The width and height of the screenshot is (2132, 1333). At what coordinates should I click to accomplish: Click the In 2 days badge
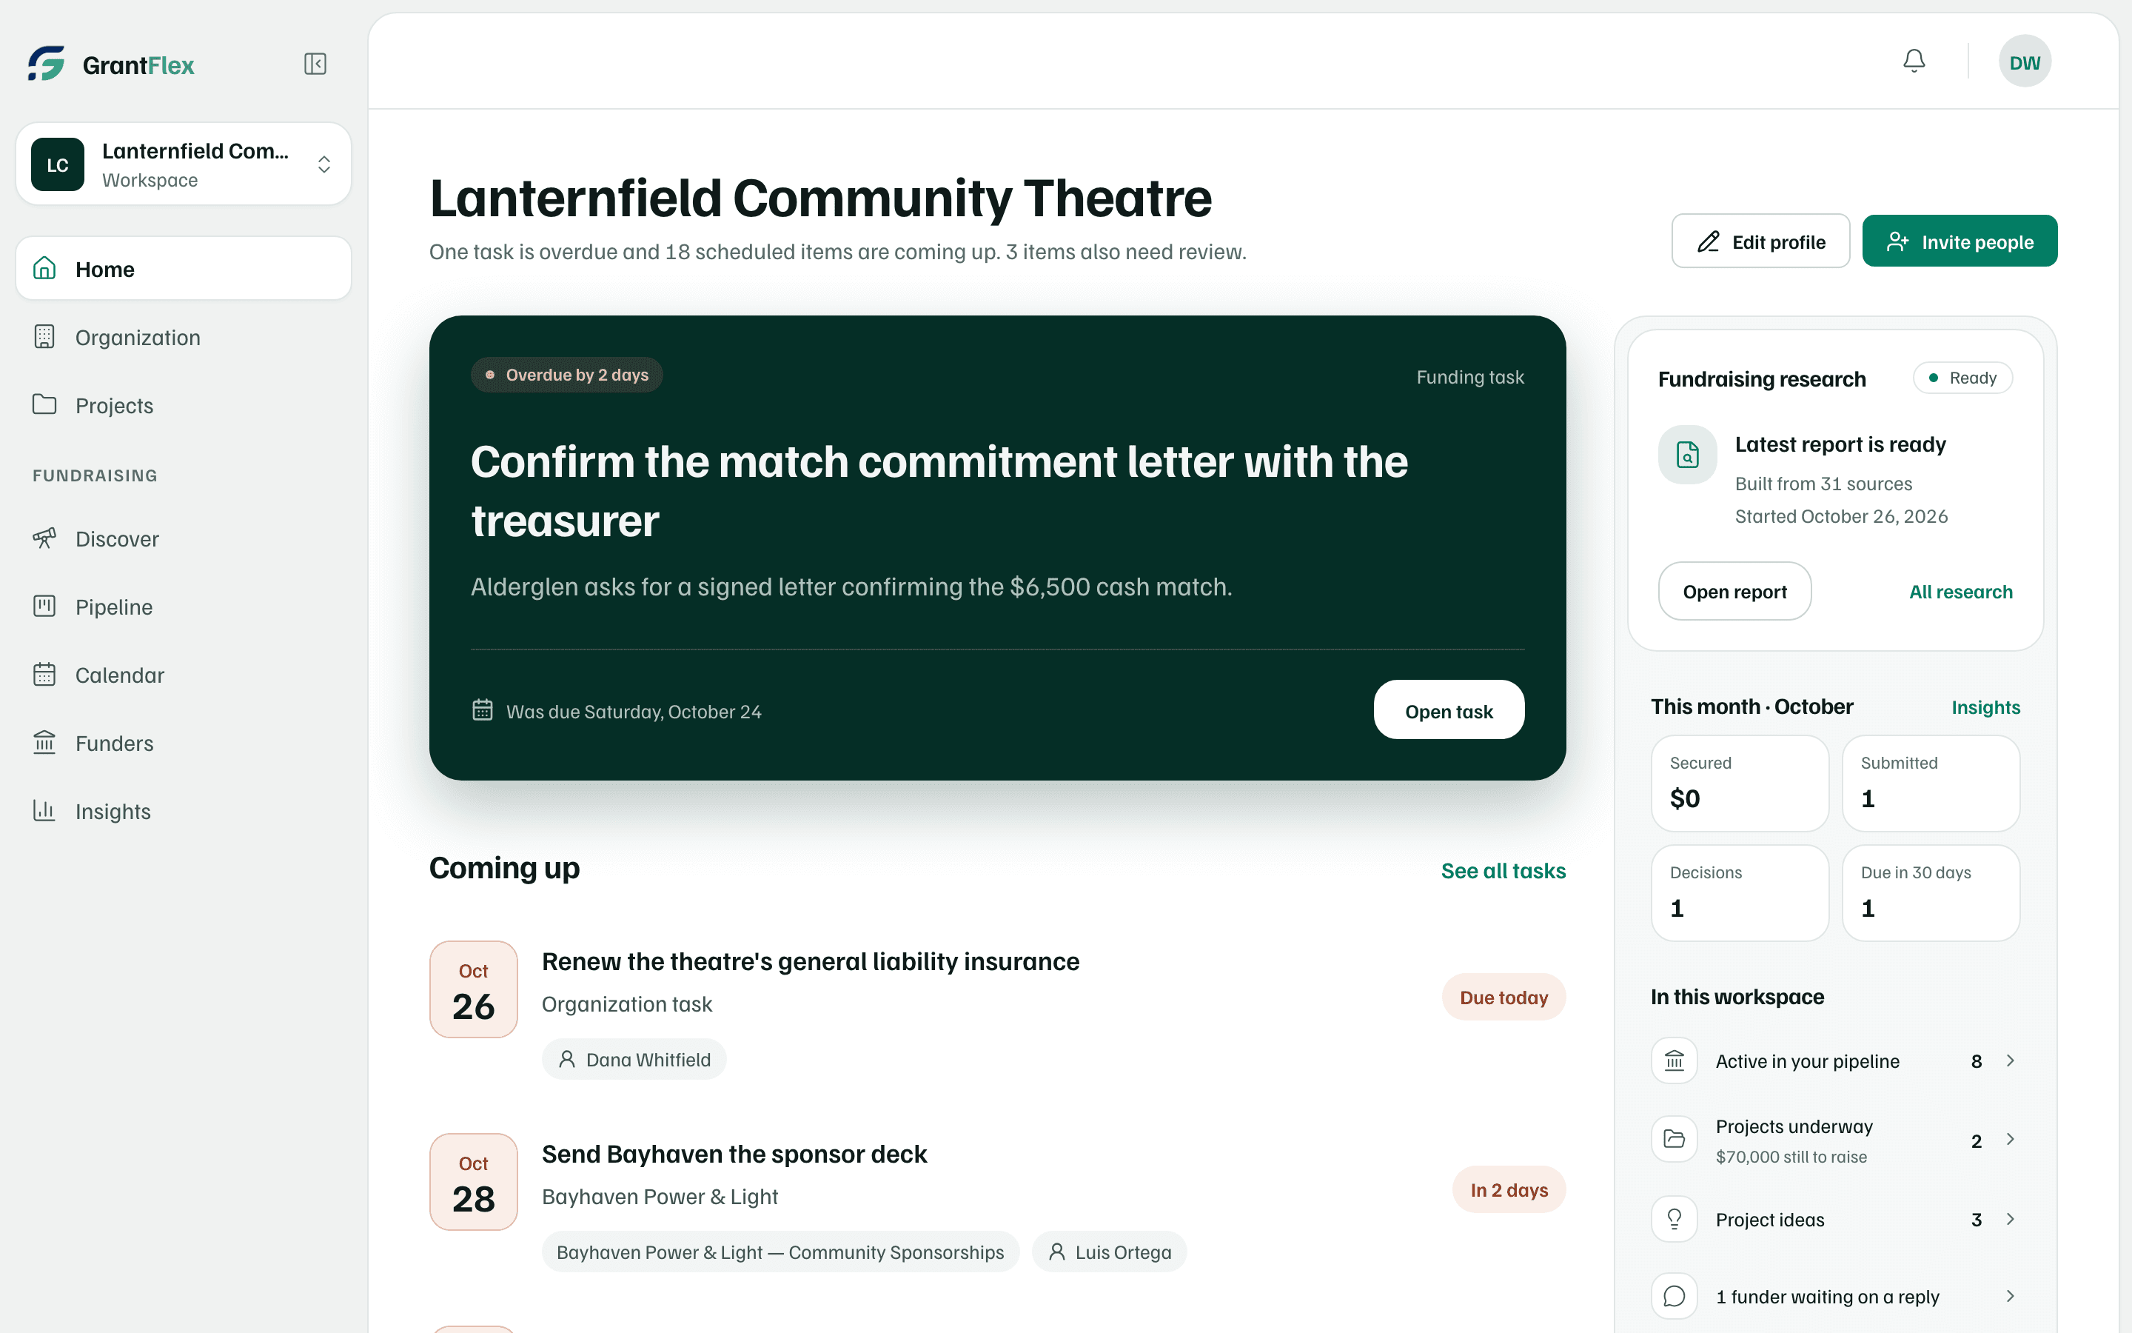point(1508,1190)
